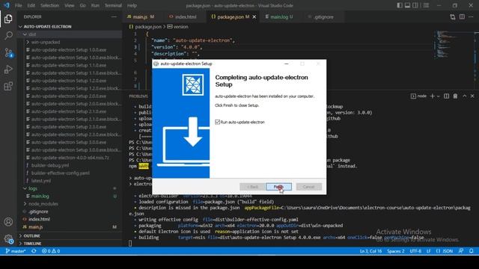Expand the win-unpacked folder
Viewport: 479px width, 269px height.
click(x=43, y=42)
